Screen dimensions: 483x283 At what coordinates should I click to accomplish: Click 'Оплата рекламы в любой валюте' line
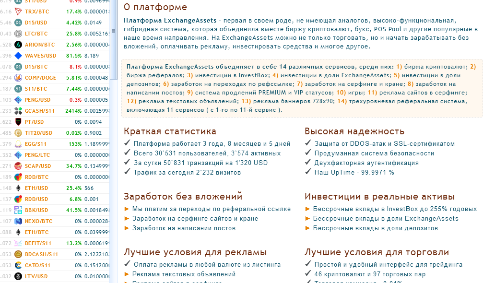point(207,264)
